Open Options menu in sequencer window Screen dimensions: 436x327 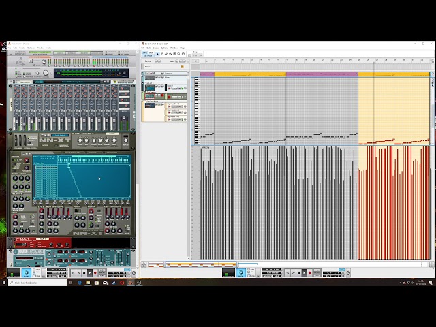tap(164, 48)
